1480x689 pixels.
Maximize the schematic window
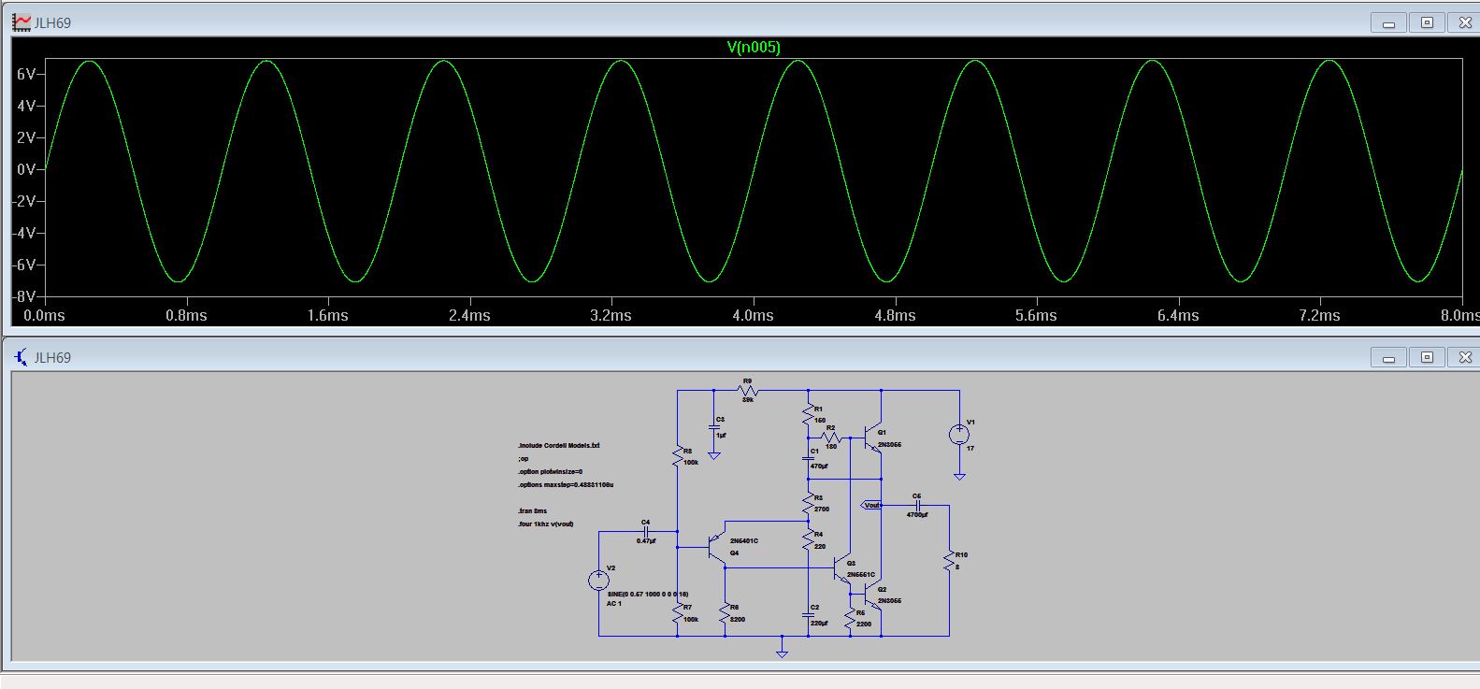click(1427, 357)
